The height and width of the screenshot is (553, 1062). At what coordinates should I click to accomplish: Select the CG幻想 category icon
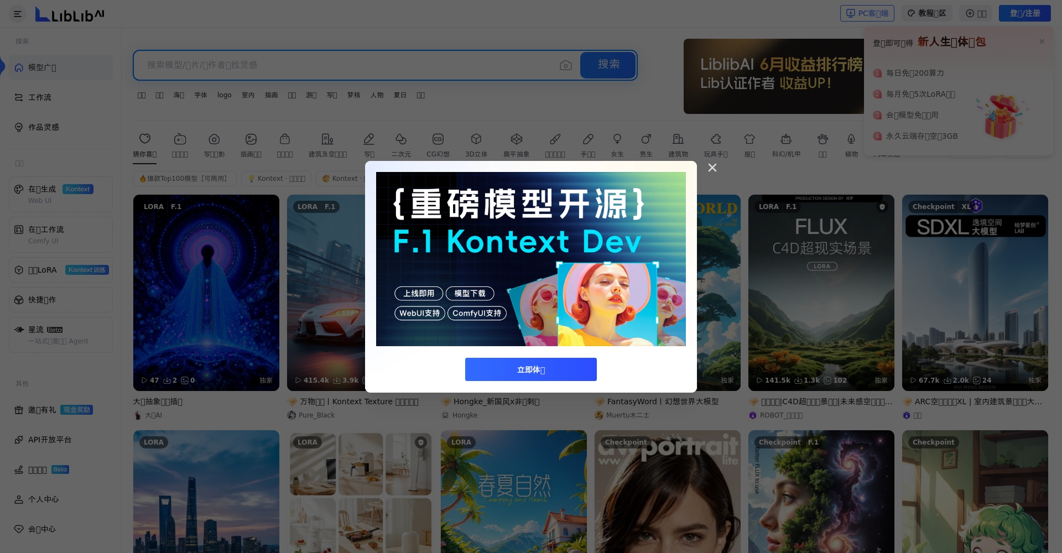click(x=438, y=145)
